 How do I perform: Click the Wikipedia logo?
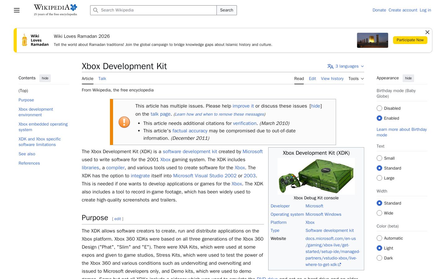[55, 10]
